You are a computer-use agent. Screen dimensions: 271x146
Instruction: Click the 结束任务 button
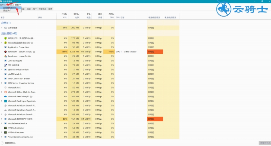[x=265, y=143]
